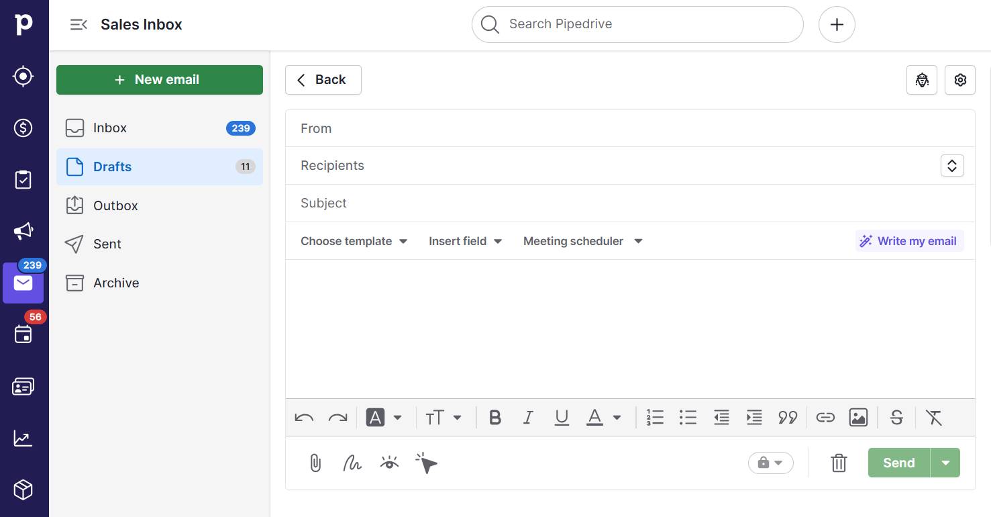
Task: Open the Leads section in the sidebar
Action: tap(23, 76)
